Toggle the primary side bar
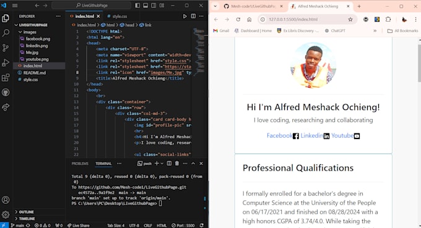 (137, 6)
